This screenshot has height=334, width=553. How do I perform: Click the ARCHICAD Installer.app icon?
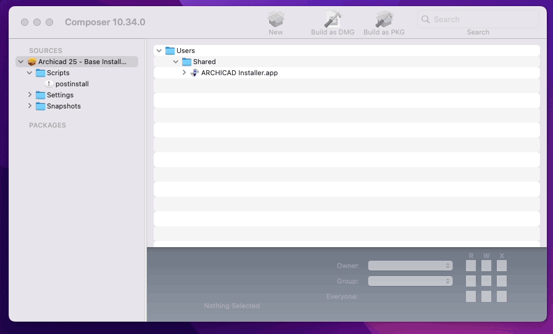194,73
